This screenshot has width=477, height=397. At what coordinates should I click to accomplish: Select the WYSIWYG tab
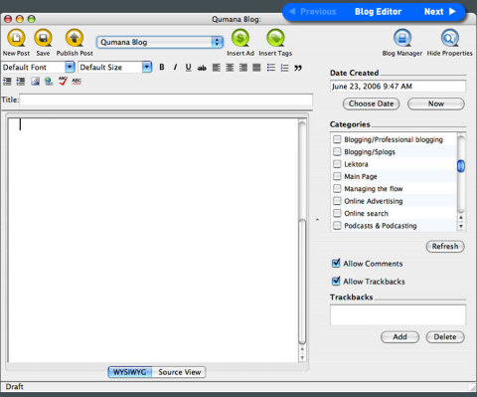point(130,372)
